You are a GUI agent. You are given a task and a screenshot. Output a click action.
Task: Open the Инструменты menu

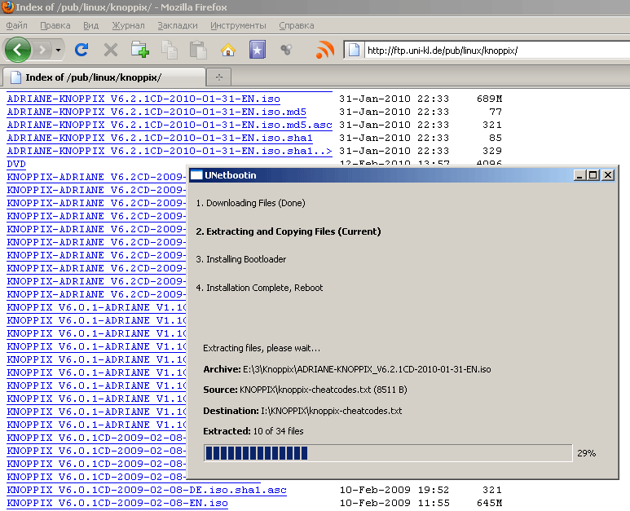pyautogui.click(x=238, y=25)
